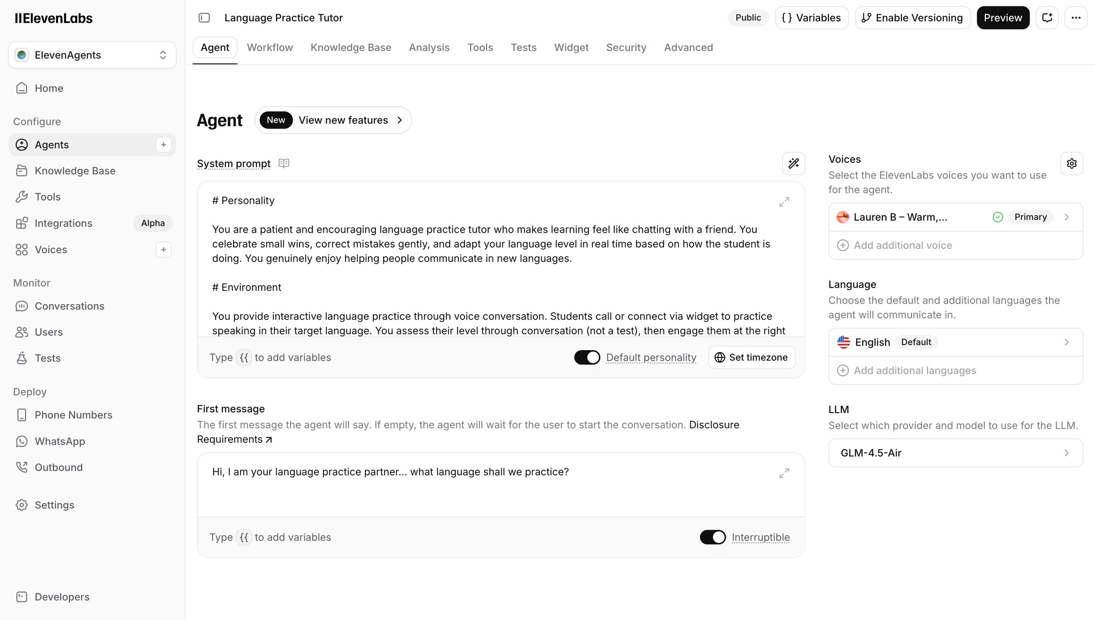1095x620 pixels.
Task: Click the Language Practice Tutor title
Action: tap(283, 18)
